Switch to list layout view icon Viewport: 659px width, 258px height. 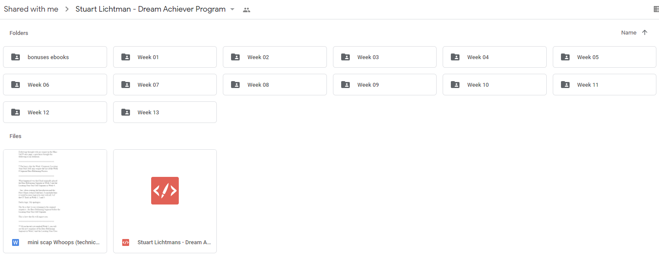656,9
